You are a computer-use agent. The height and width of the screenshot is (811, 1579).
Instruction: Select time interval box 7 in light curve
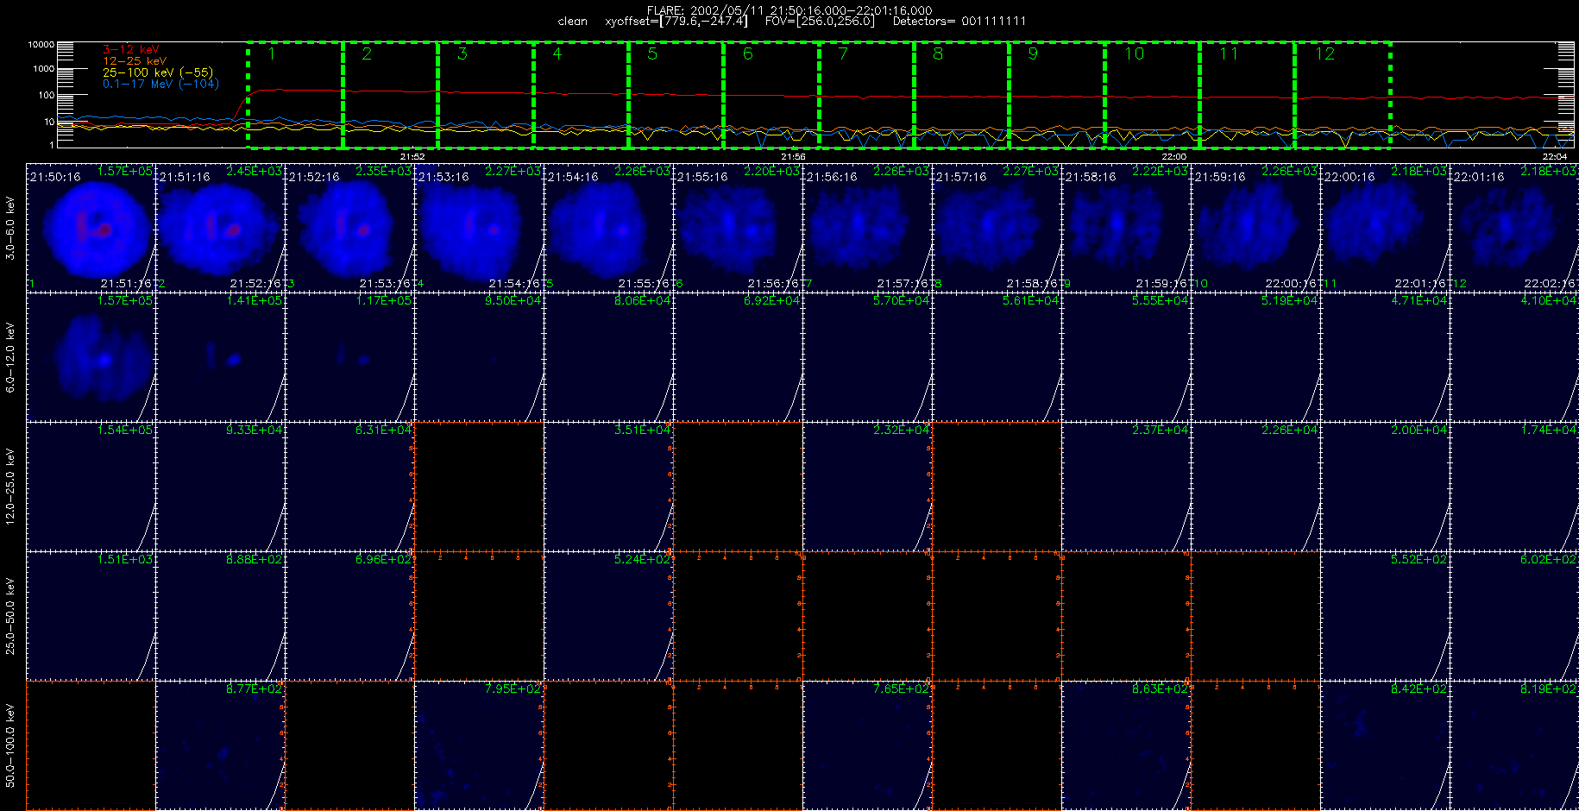coord(866,95)
